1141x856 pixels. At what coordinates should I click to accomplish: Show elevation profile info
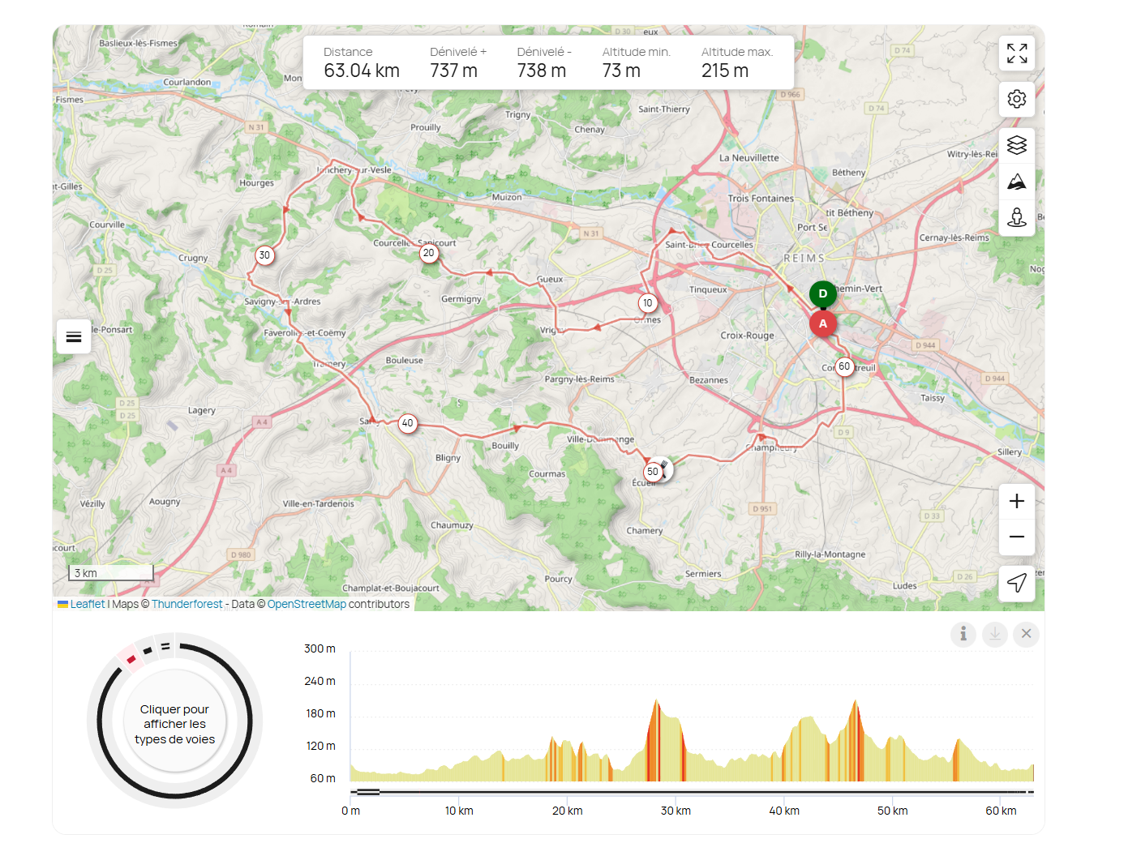click(963, 634)
